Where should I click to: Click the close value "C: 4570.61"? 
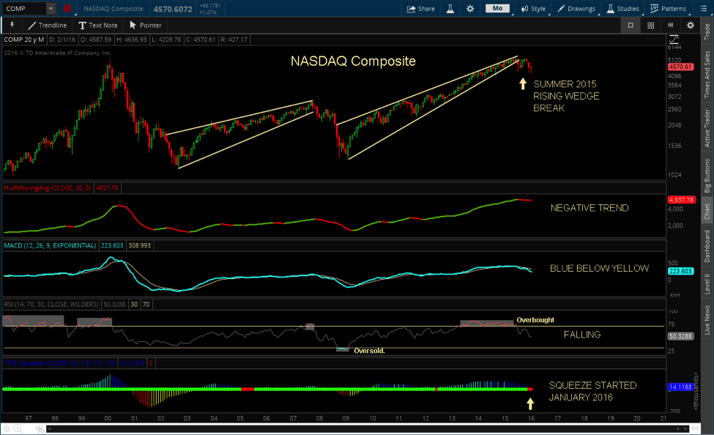coord(201,40)
